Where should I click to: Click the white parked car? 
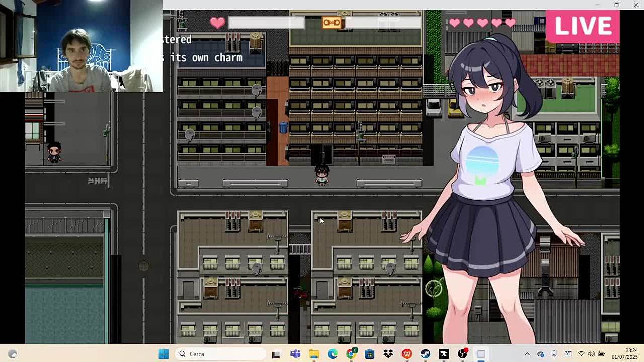[x=433, y=108]
